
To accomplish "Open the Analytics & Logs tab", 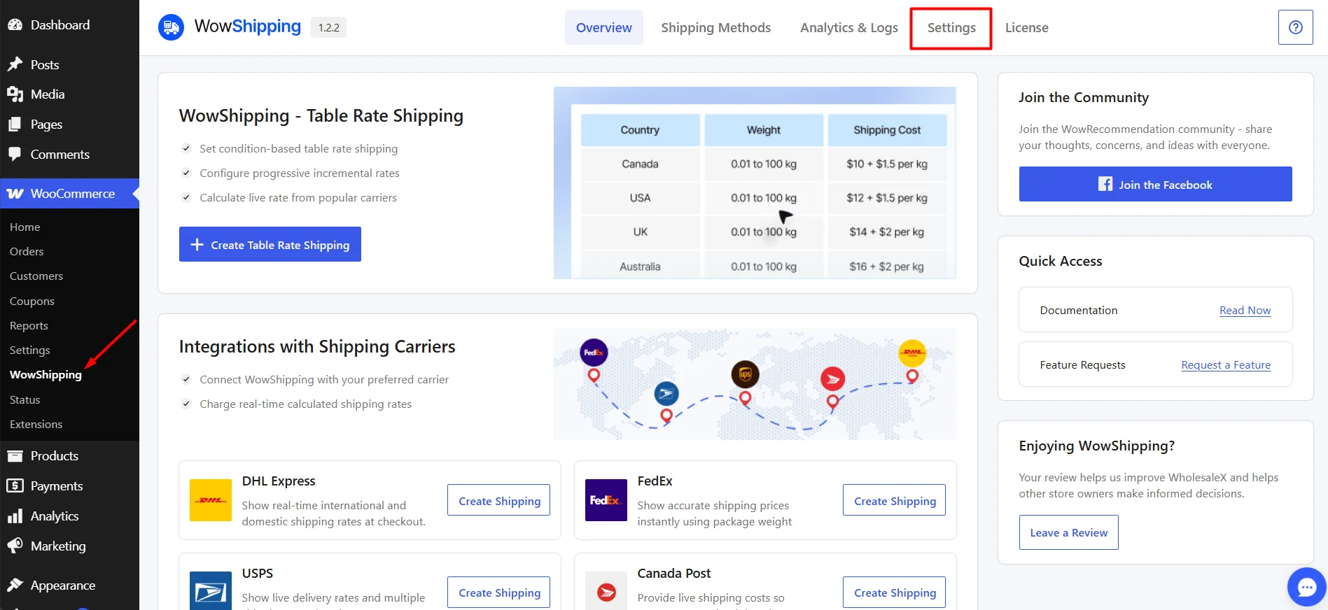I will pyautogui.click(x=849, y=27).
